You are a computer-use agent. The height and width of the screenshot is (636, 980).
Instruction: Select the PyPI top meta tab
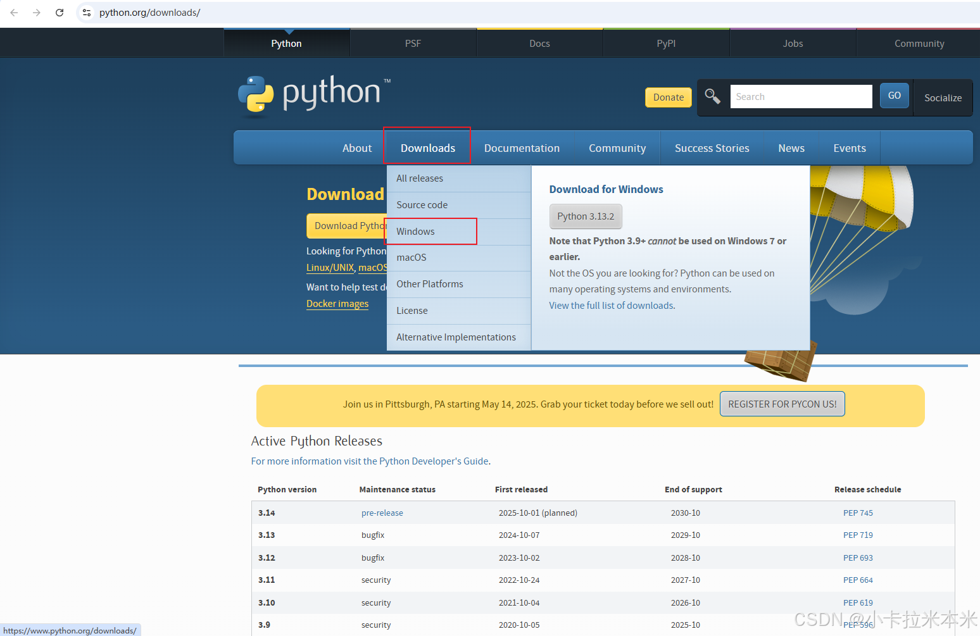coord(666,44)
